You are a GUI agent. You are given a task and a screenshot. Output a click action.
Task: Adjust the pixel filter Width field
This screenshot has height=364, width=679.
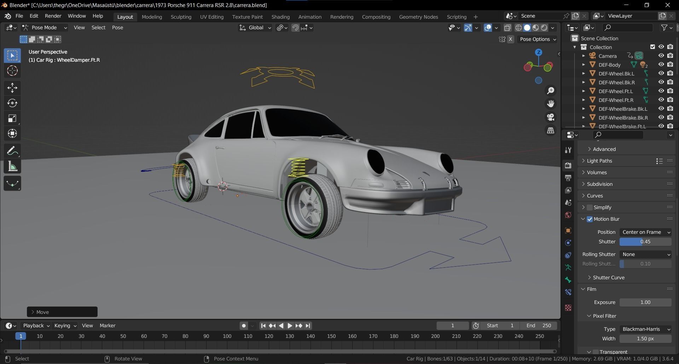click(645, 339)
